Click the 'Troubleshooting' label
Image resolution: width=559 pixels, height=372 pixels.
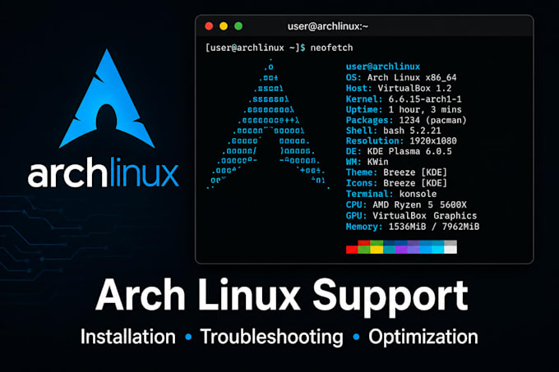[271, 338]
